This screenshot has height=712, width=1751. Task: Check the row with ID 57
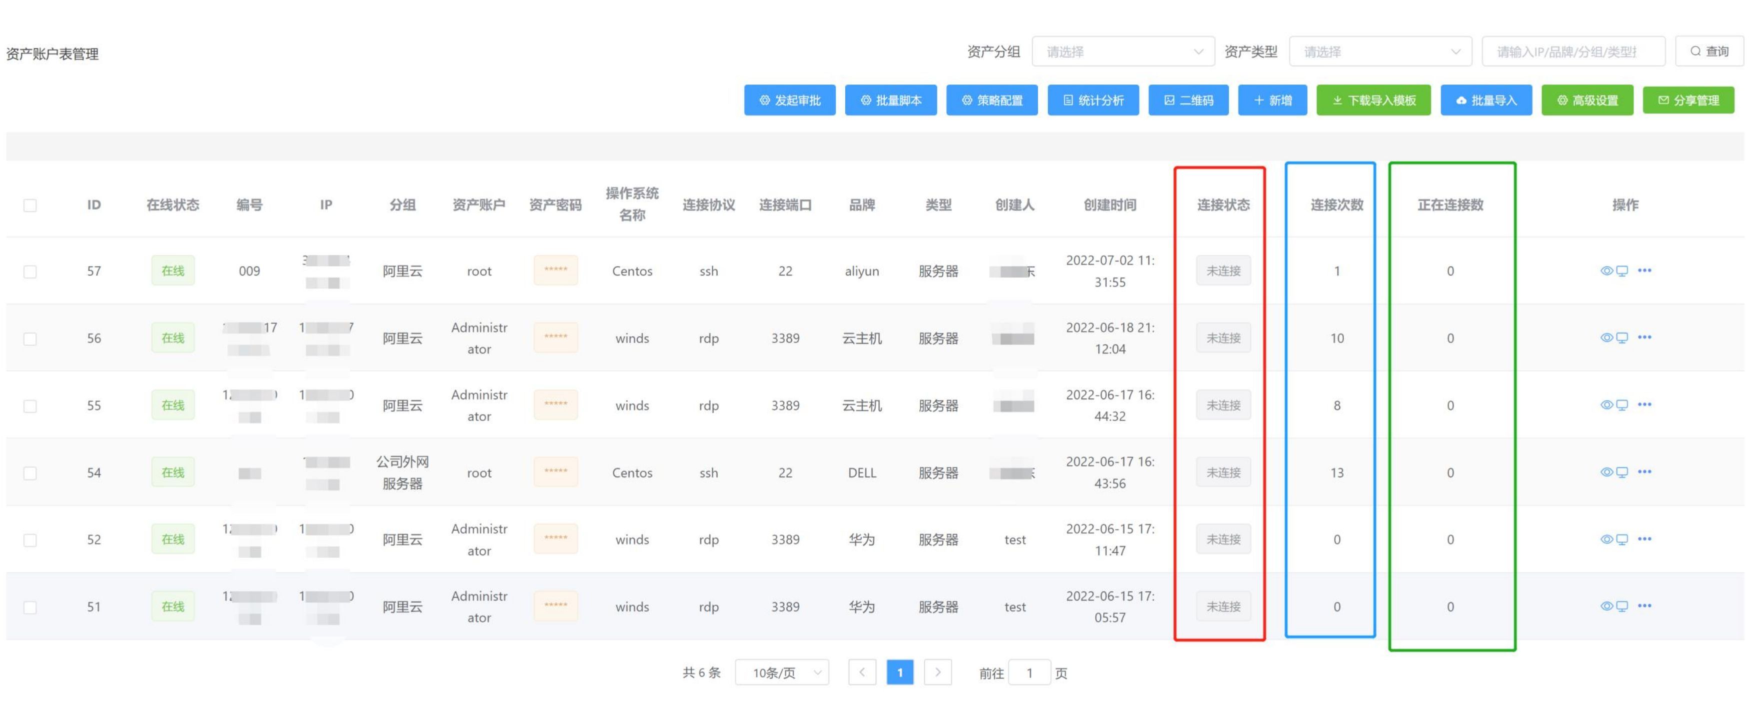30,272
